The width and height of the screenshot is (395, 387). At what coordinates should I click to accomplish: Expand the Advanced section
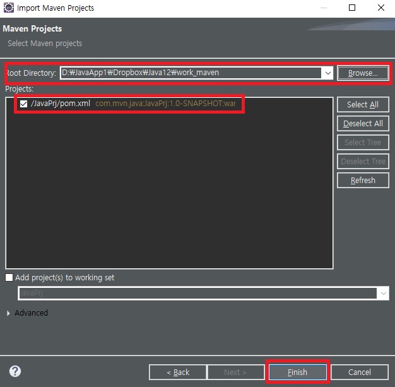pyautogui.click(x=8, y=313)
